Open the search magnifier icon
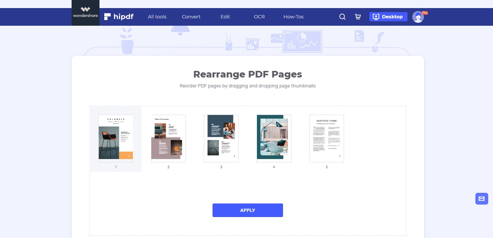This screenshot has height=238, width=493. [x=342, y=17]
